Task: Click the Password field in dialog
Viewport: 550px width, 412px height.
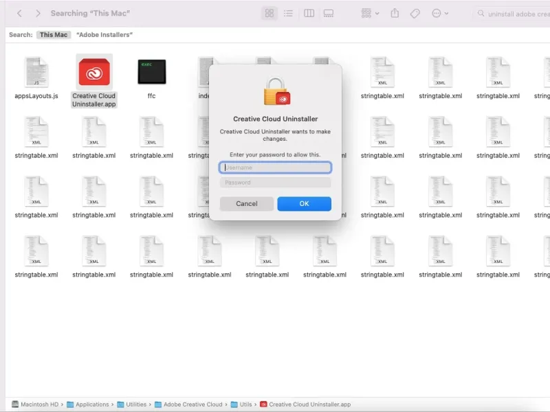Action: point(276,183)
